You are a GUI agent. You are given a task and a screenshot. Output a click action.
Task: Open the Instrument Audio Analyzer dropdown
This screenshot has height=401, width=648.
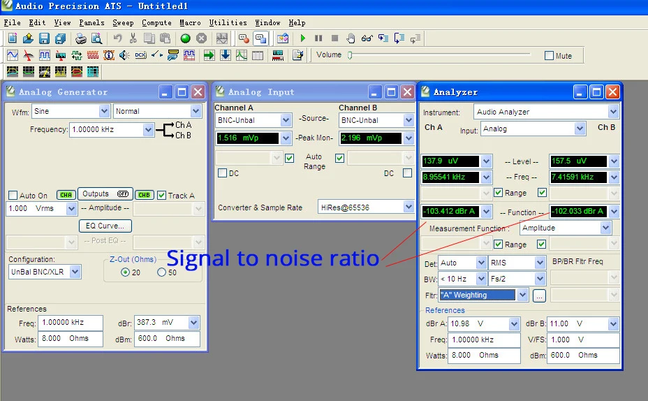pos(613,112)
